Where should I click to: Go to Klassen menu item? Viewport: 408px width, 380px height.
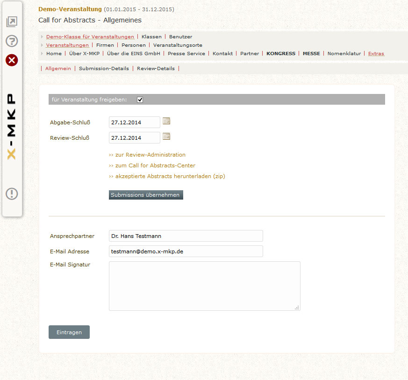point(151,37)
